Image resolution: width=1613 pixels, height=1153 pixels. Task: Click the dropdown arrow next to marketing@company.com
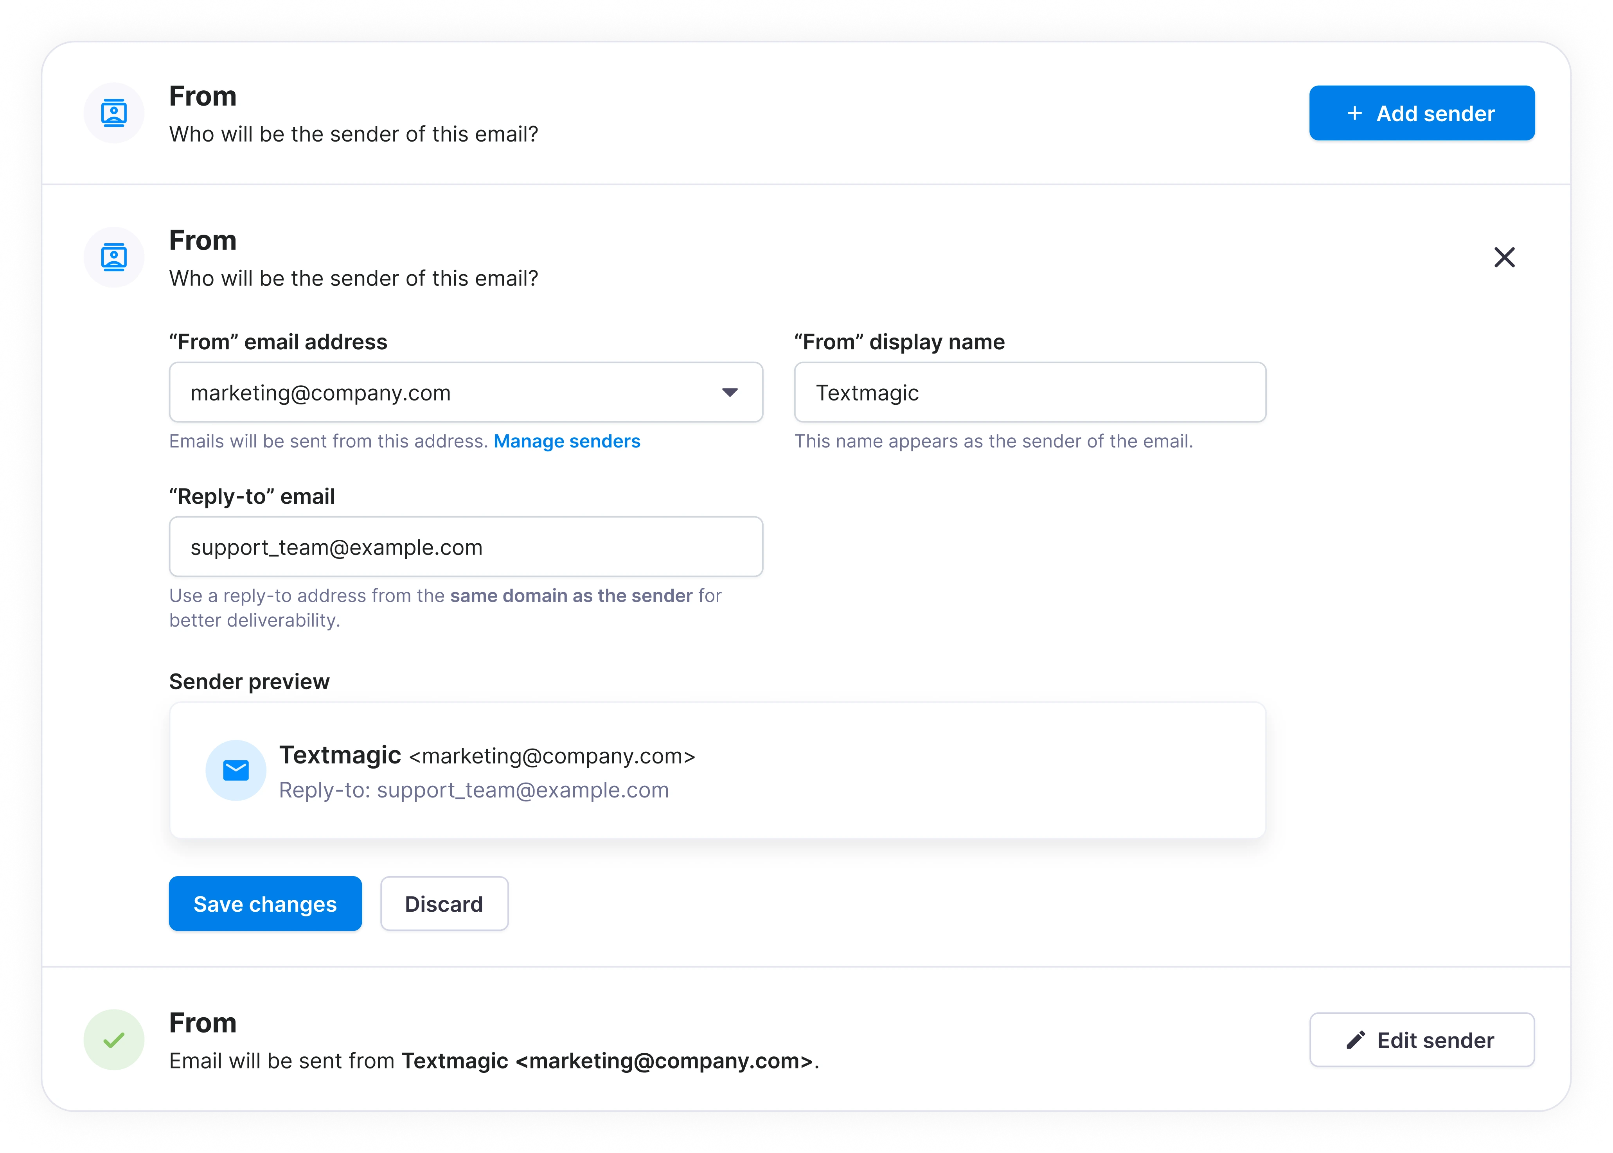(730, 393)
